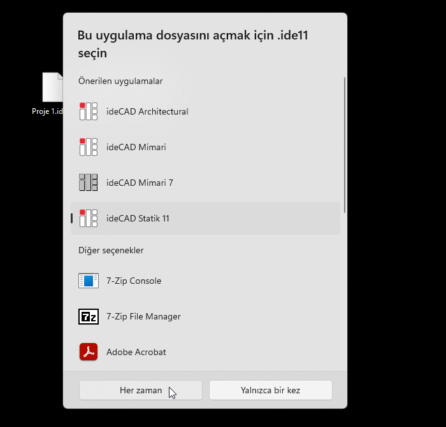446x427 pixels.
Task: Click the ideCAD Mimari red-dot icon
Action: (88, 147)
